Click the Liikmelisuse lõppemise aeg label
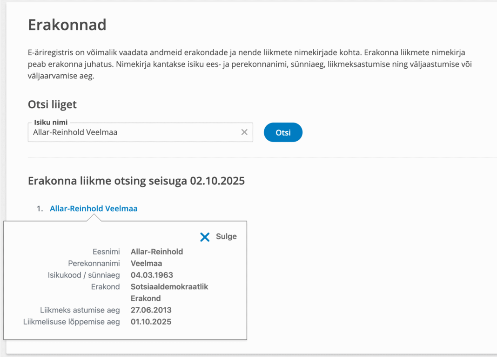 [71, 321]
